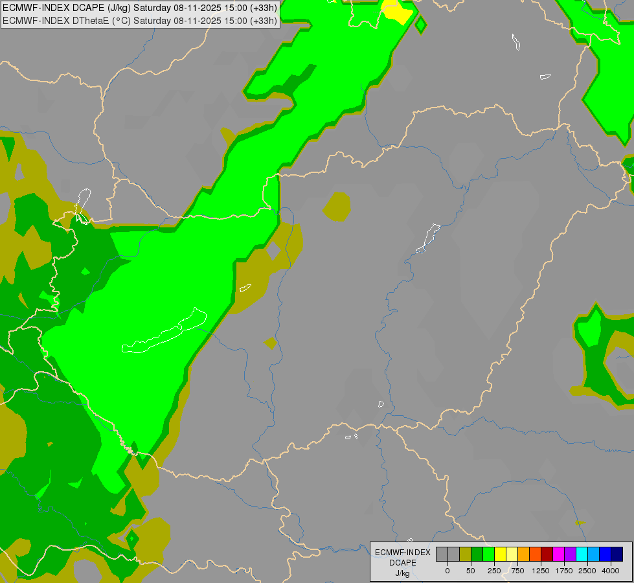Click the olive swatch in the DCAPE legend
Image resolution: width=634 pixels, height=583 pixels.
(x=465, y=554)
